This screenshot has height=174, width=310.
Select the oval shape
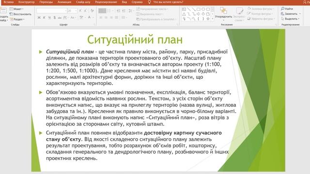(203, 9)
